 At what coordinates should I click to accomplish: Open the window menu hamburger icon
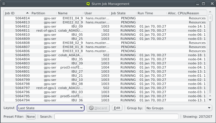coord(4,4)
